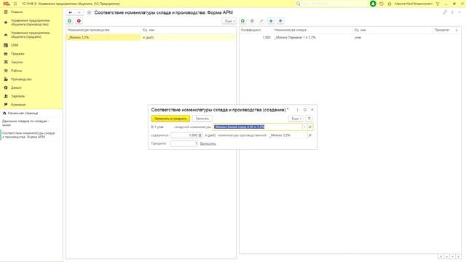Open the 'Продажи' section in the sidebar
The width and height of the screenshot is (466, 262).
(x=17, y=54)
